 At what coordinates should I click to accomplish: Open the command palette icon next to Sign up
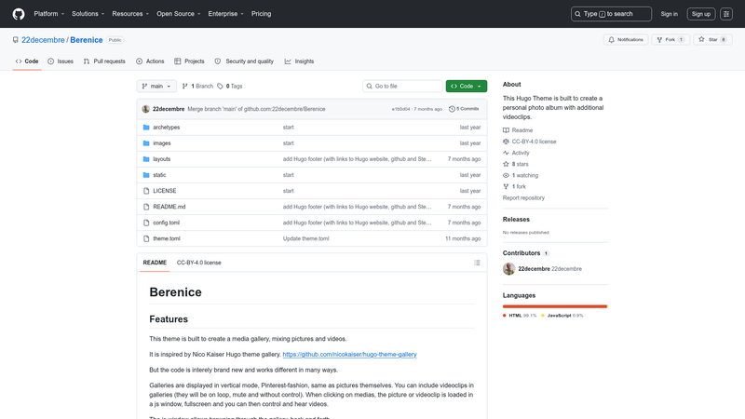726,14
